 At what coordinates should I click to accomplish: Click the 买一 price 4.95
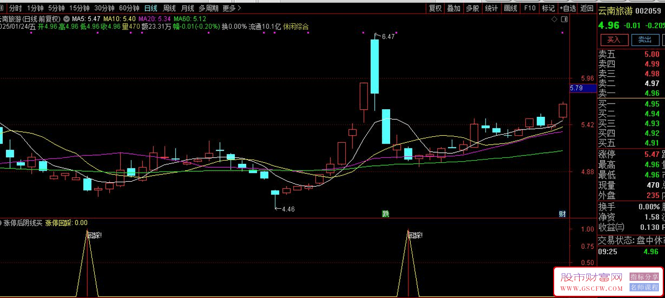pos(652,104)
